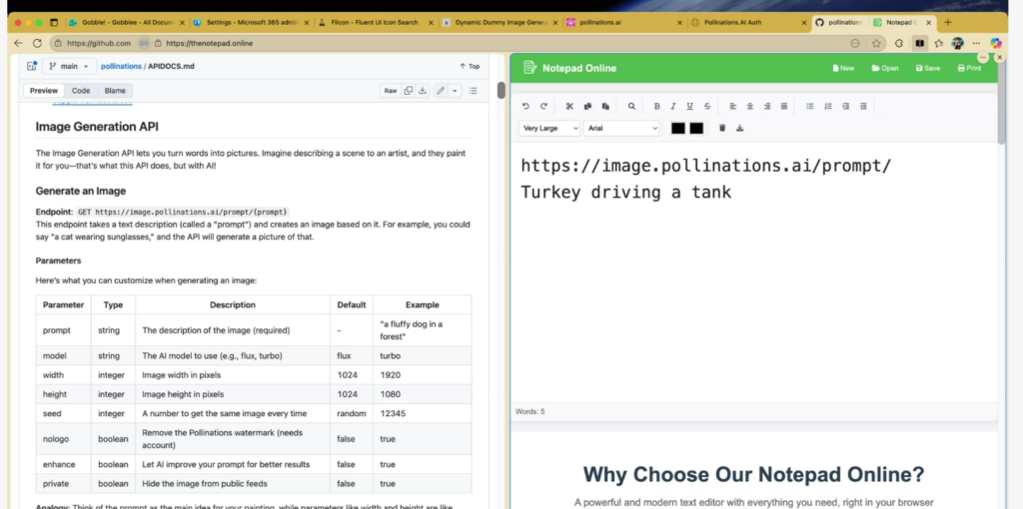Viewport: 1023px width, 509px height.
Task: Copy raw file contents on GitHub
Action: (x=409, y=91)
